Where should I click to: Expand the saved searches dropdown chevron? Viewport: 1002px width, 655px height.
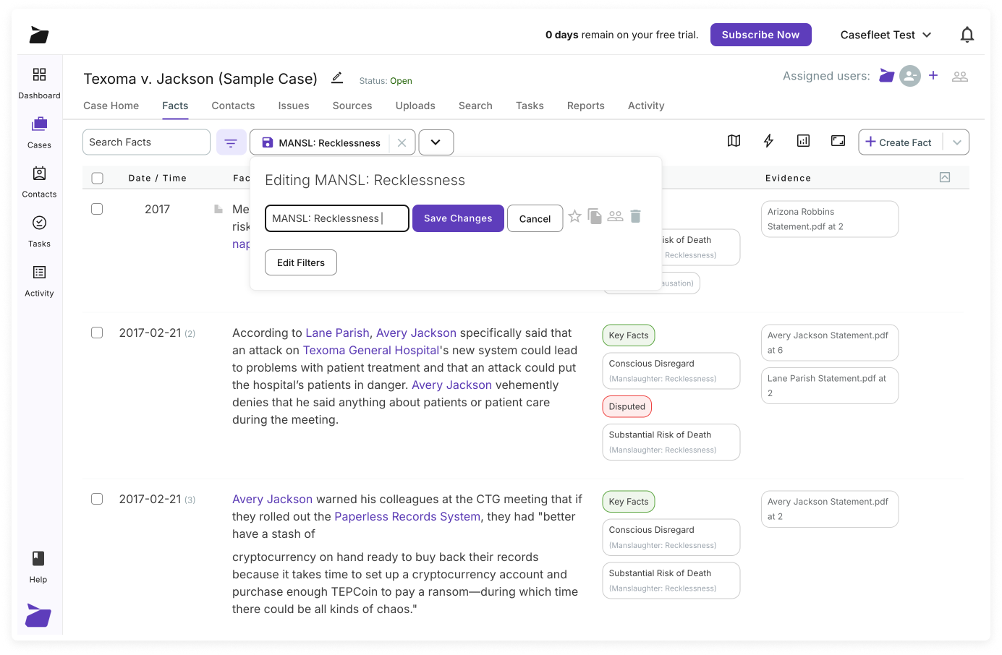coord(436,142)
